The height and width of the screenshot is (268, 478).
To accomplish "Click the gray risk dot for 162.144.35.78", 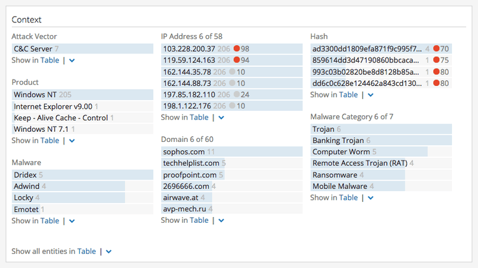I will 233,71.
